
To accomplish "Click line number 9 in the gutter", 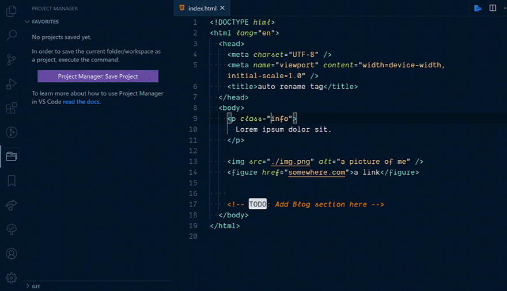I will [195, 118].
